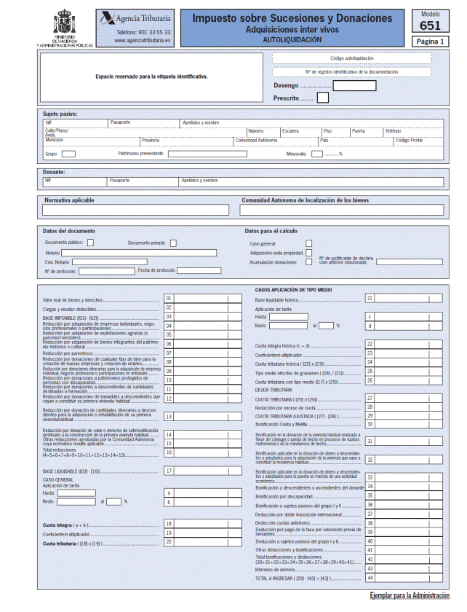Check the Documento público box
Viewport: 467px width, 612px height.
[90, 243]
